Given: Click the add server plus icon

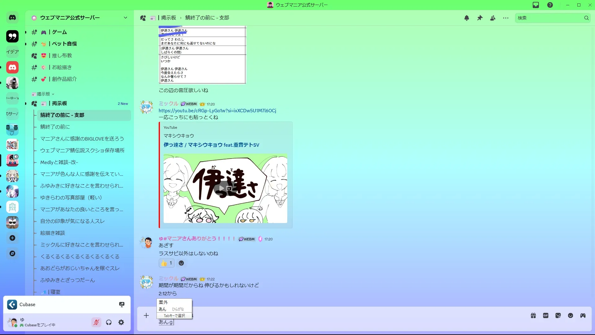Looking at the screenshot, I should point(12,238).
